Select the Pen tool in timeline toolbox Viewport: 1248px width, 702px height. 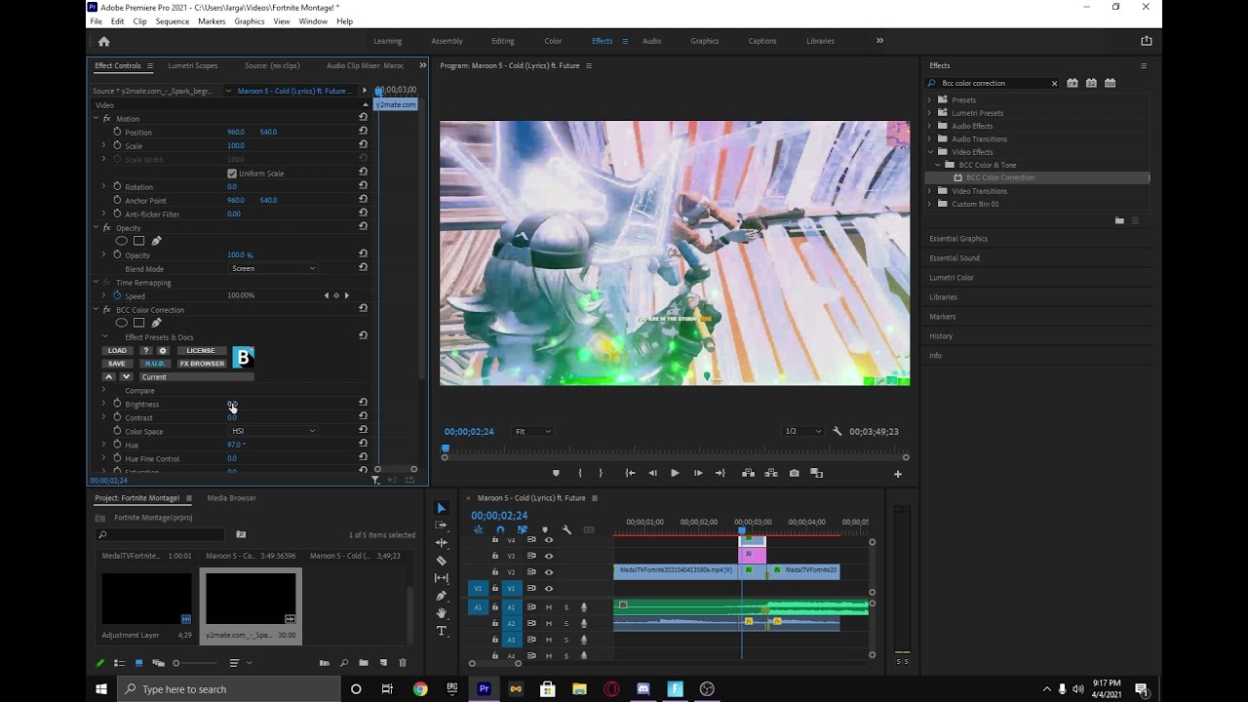pos(441,596)
